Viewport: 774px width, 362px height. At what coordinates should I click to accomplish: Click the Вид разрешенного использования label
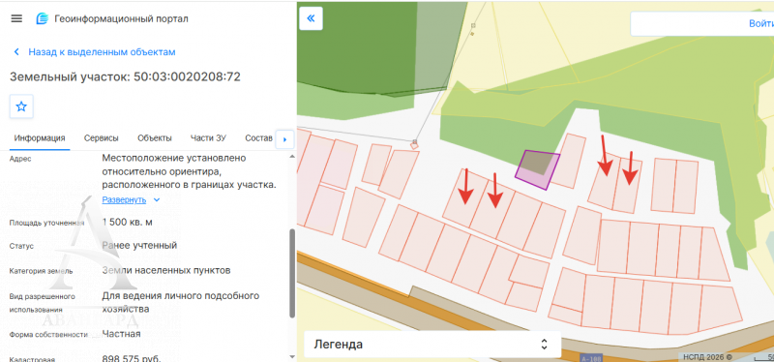tap(42, 303)
